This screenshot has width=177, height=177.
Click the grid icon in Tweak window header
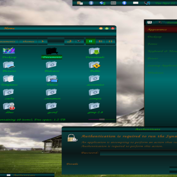coord(150,22)
